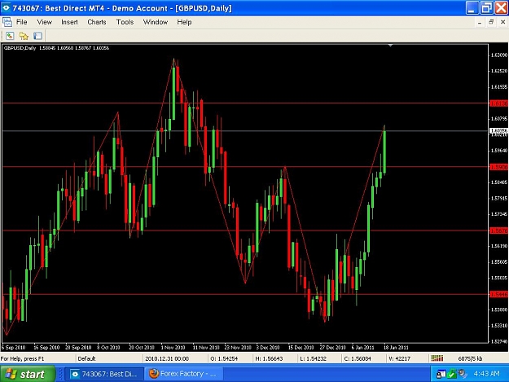Minimize the GBPUSD chart child window
This screenshot has width=509, height=382.
480,22
